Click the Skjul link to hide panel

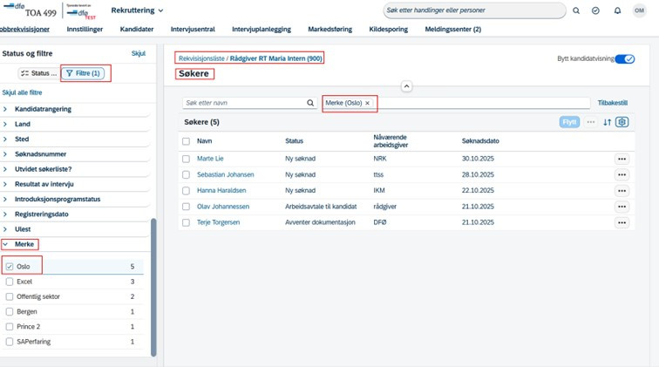(x=139, y=53)
